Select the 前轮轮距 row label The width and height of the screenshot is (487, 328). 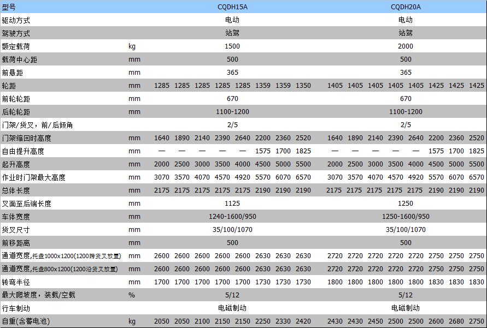point(16,99)
